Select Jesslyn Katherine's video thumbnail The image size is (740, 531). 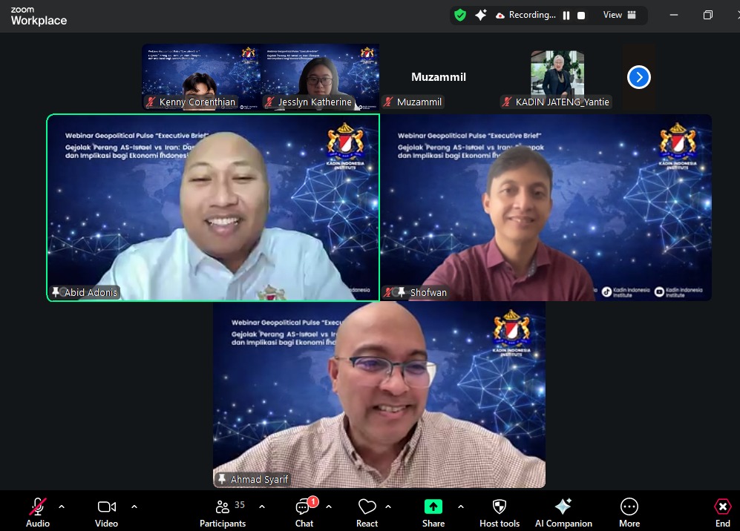(x=320, y=77)
